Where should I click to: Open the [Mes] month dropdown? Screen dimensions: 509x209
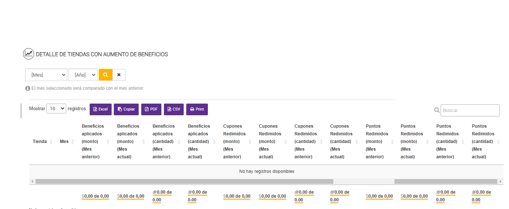click(x=46, y=75)
